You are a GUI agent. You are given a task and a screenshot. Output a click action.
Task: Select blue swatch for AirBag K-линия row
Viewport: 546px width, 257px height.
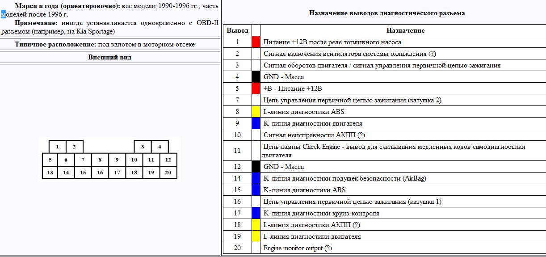click(256, 178)
